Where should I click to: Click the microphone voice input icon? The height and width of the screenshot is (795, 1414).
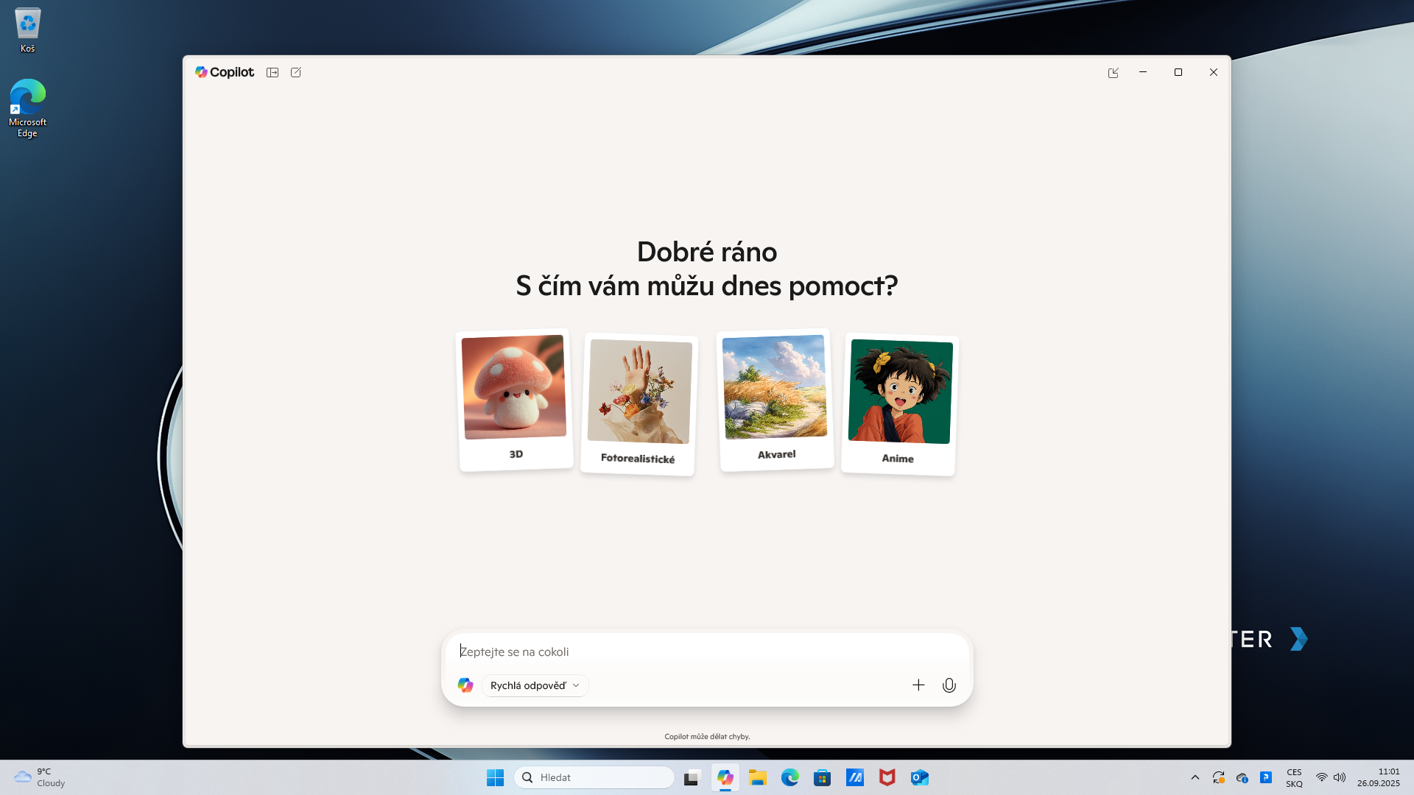tap(949, 685)
